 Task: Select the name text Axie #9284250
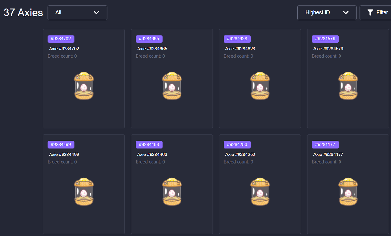(240, 154)
